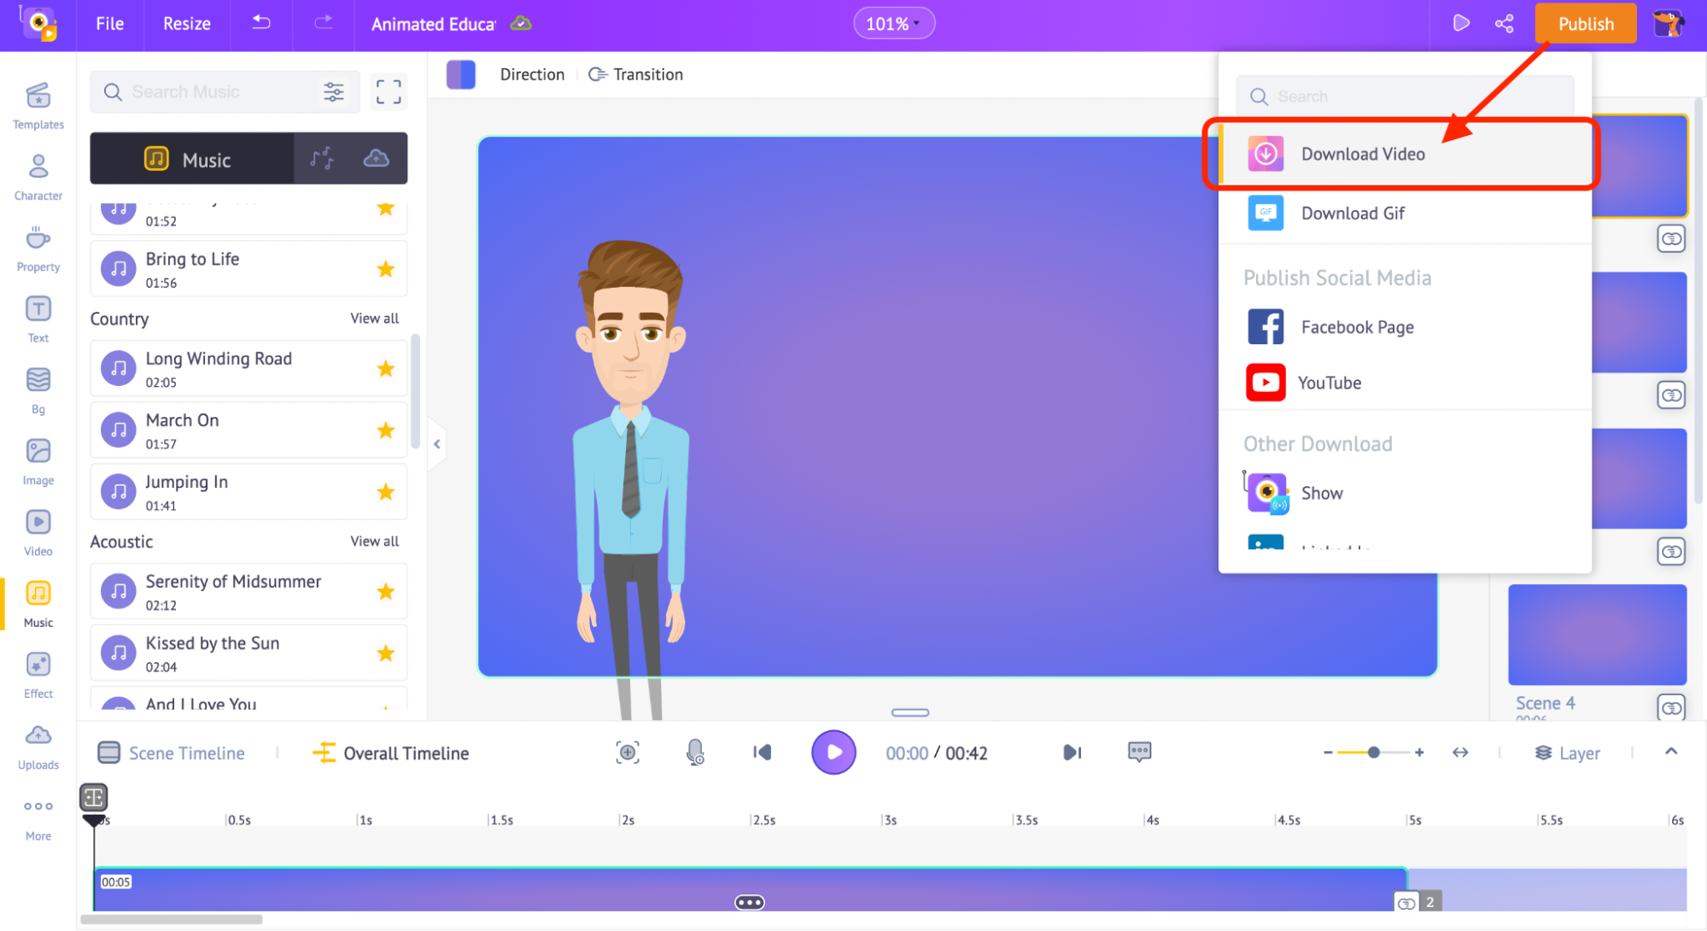Click play button to preview
1707x931 pixels.
[x=834, y=752]
